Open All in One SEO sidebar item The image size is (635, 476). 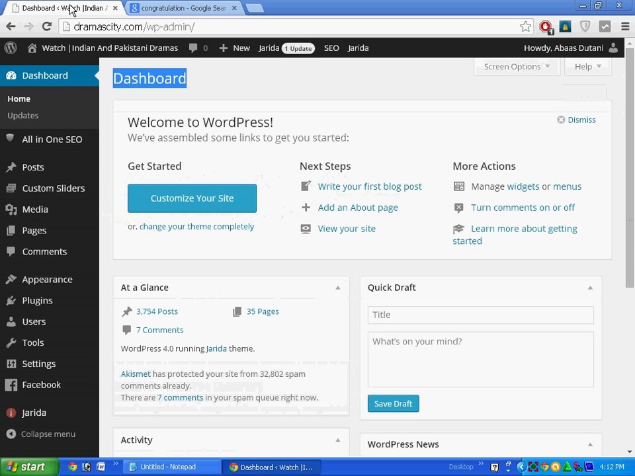click(x=50, y=139)
